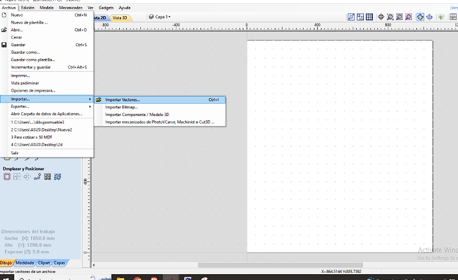Click the horizontal scrollbar thumb

281,265
